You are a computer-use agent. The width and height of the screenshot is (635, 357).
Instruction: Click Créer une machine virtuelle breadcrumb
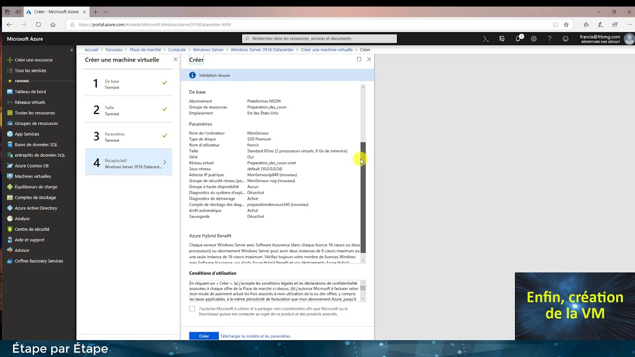[326, 50]
